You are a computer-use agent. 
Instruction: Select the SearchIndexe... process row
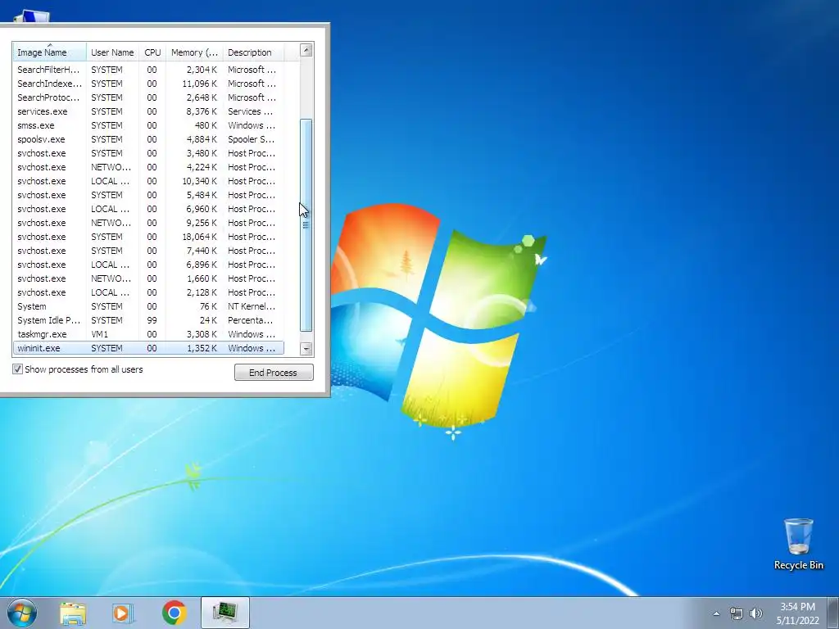click(x=148, y=84)
